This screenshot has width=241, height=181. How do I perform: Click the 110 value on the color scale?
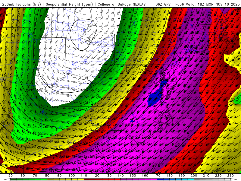[84, 176]
